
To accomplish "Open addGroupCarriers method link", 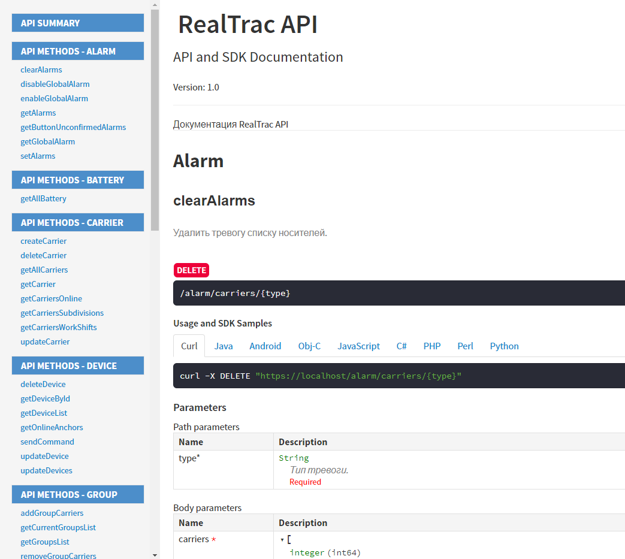I will [52, 513].
